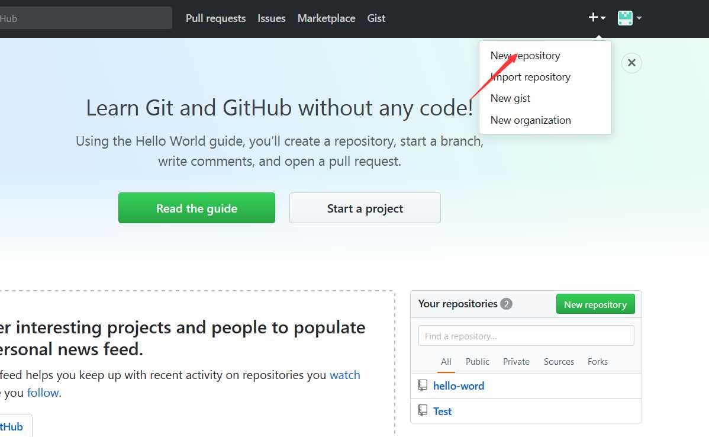Focus the GitHub search box
Viewport: 709px width, 437px height.
(x=86, y=18)
